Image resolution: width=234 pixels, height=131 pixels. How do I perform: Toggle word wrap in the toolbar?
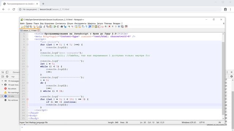(83, 27)
